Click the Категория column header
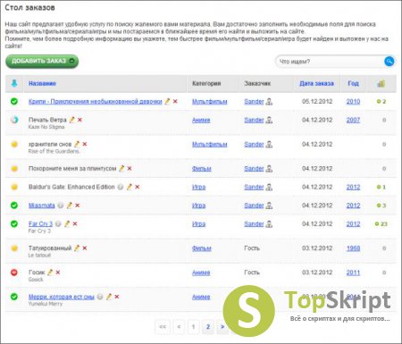This screenshot has width=402, height=344. pyautogui.click(x=206, y=83)
